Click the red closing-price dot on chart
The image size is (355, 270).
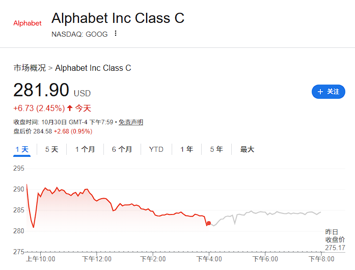click(209, 223)
